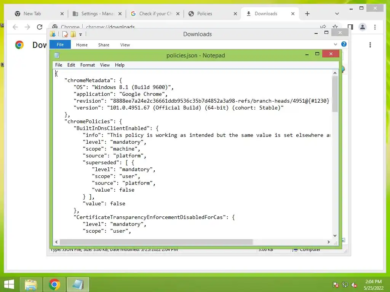Close the Settings browser tab
This screenshot has width=390, height=292.
click(x=120, y=14)
